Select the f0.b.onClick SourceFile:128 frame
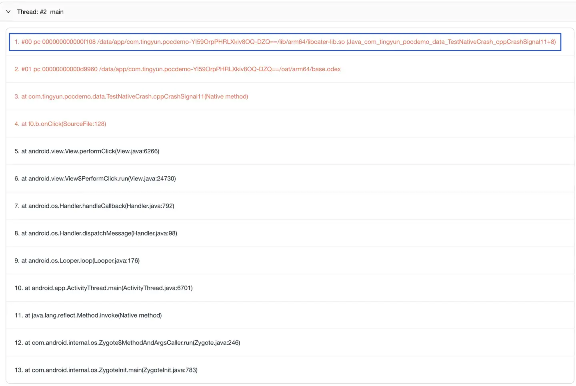This screenshot has width=576, height=386. (64, 124)
